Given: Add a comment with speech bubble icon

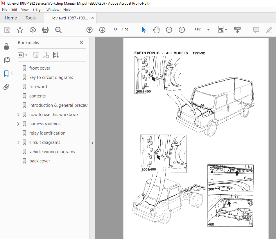Looking at the screenshot, I should pos(256,30).
